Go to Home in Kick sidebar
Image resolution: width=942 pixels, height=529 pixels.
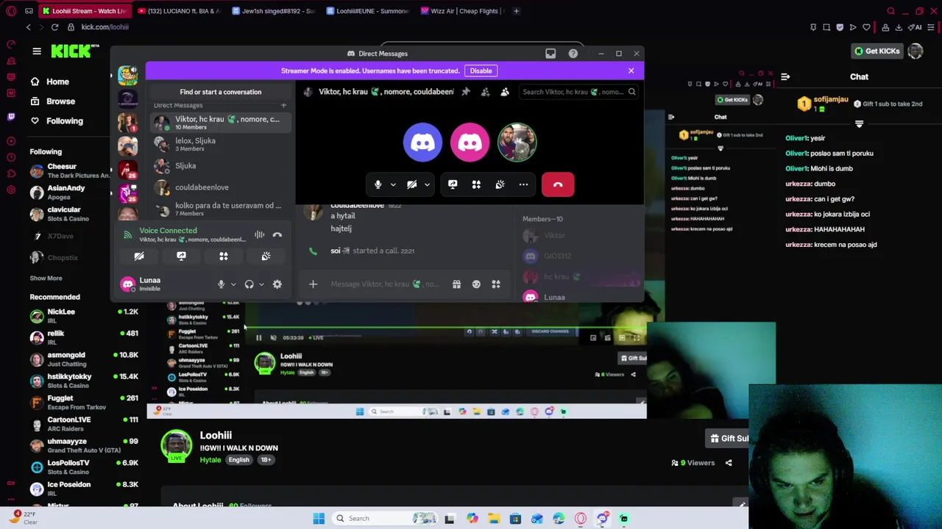pos(57,82)
